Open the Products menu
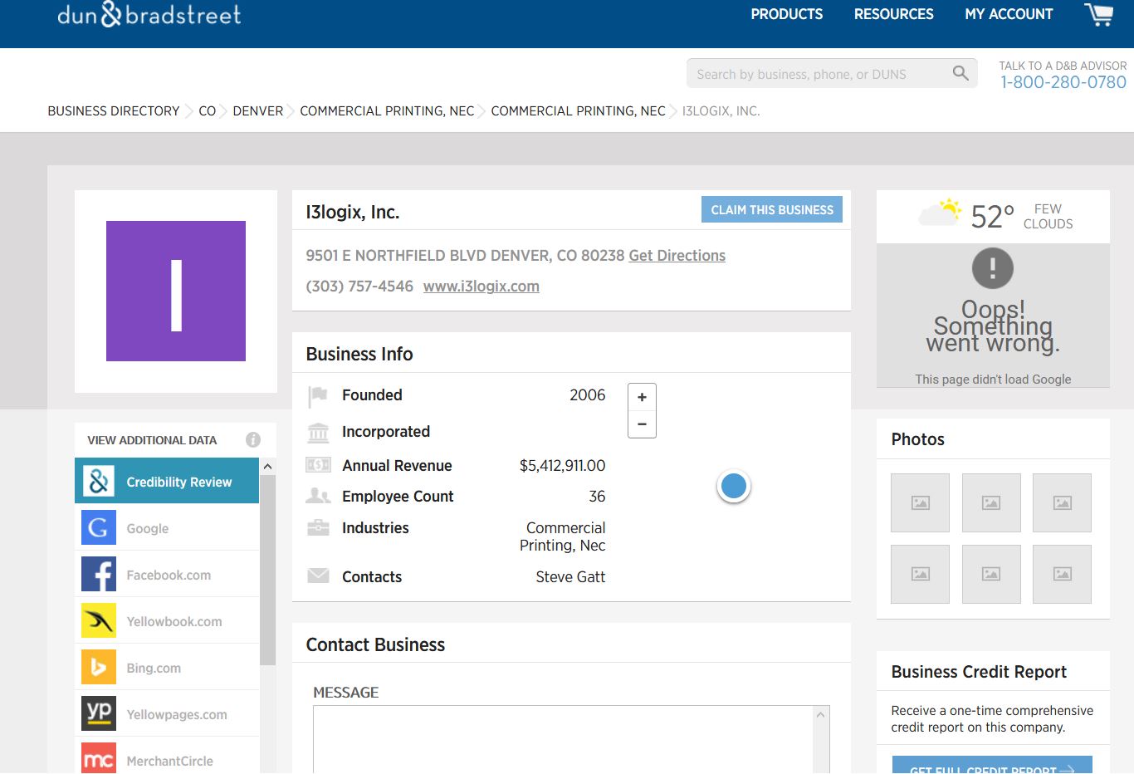The image size is (1134, 774). pos(786,14)
